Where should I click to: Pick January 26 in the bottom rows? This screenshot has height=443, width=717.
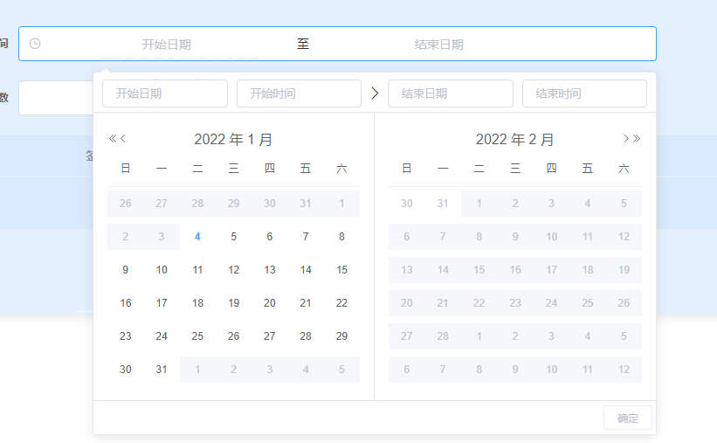(234, 336)
